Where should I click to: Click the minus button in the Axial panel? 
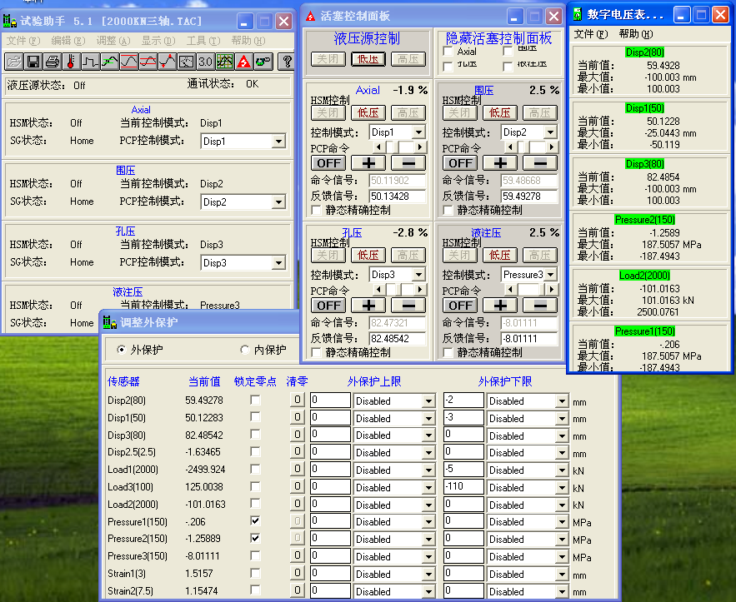click(x=408, y=163)
